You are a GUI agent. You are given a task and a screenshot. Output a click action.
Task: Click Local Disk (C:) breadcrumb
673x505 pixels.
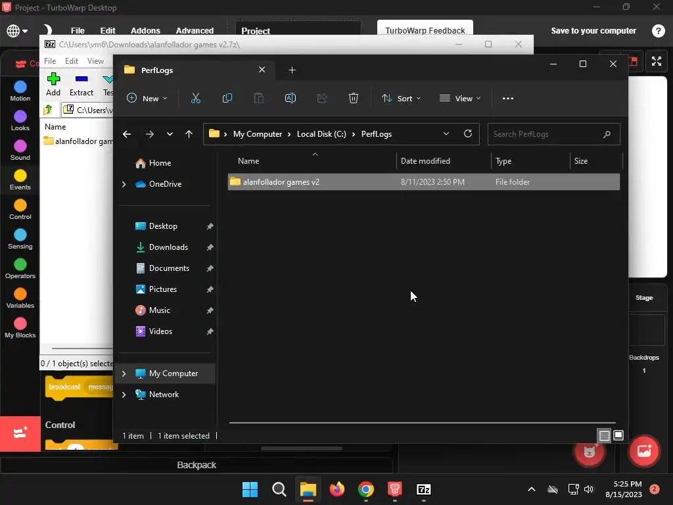coord(321,134)
